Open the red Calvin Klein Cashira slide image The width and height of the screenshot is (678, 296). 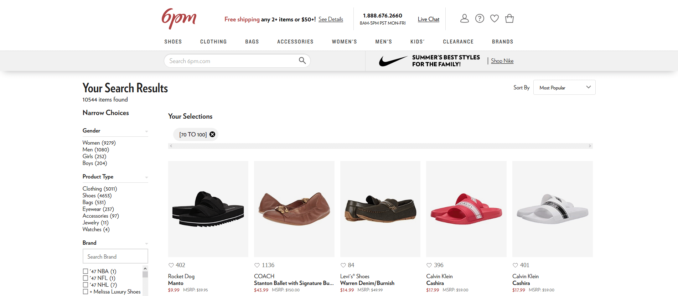[466, 209]
